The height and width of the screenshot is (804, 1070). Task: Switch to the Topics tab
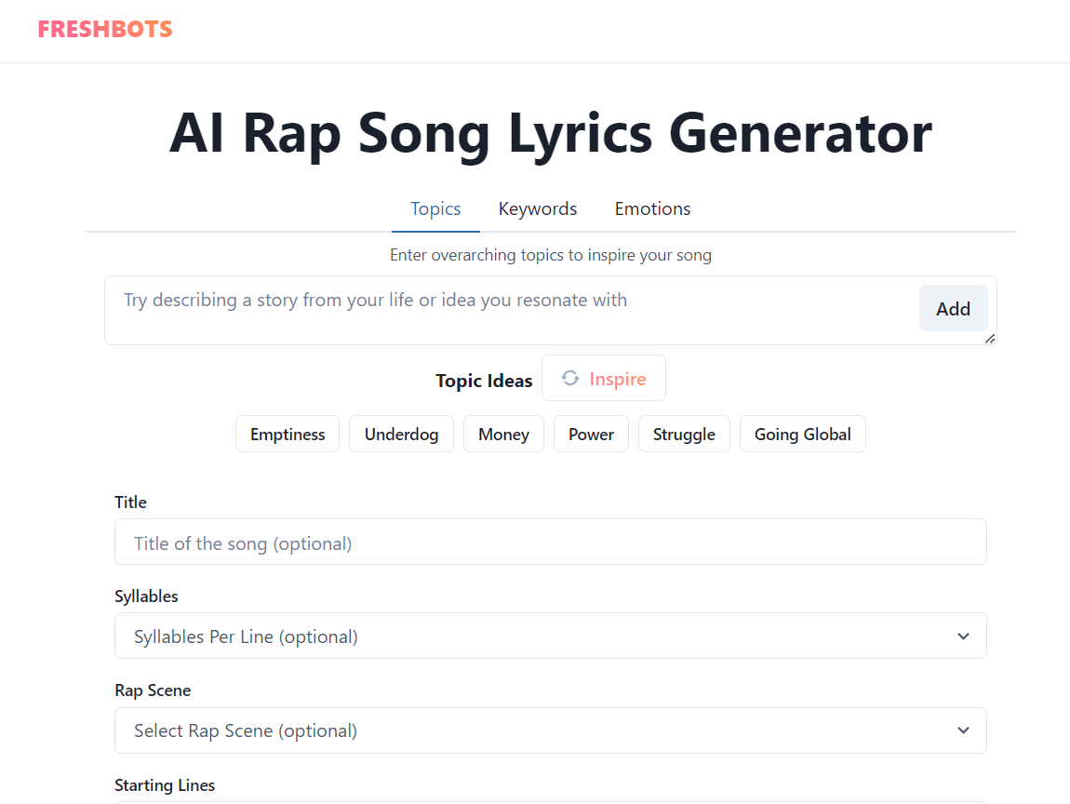(435, 209)
